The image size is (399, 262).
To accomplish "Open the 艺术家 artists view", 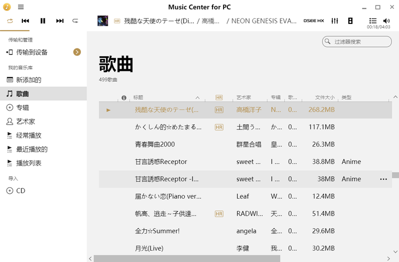I will [43, 122].
